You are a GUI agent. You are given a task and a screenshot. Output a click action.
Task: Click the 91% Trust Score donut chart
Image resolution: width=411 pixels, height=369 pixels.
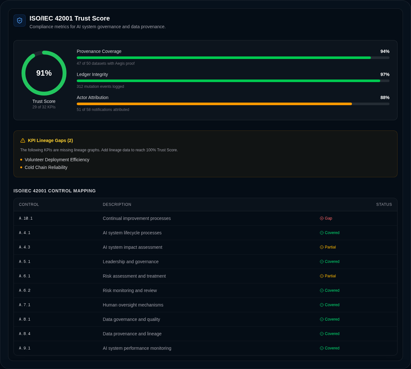(44, 73)
